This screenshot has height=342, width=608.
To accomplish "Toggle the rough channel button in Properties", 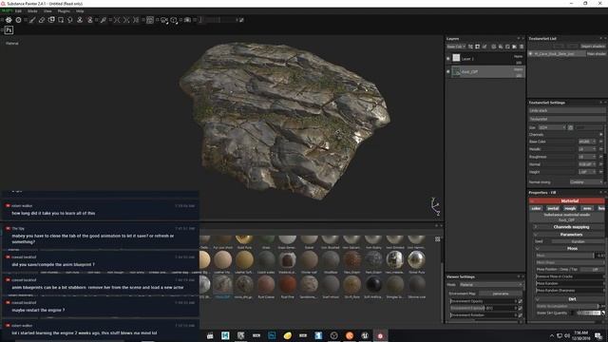I will [x=570, y=209].
